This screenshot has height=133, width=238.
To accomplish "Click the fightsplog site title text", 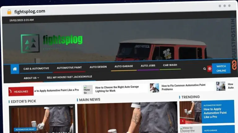I will pyautogui.click(x=63, y=40).
